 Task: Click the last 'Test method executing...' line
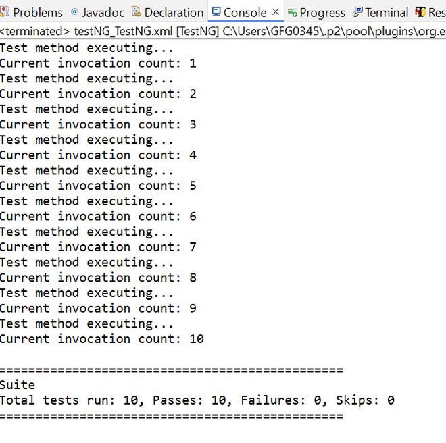86,323
